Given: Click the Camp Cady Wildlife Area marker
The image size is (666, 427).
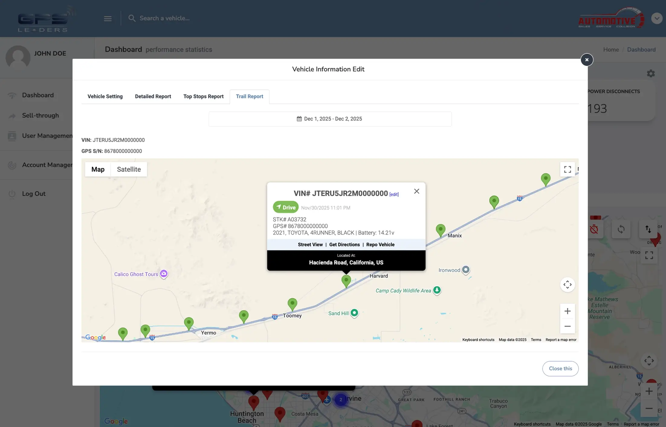Looking at the screenshot, I should (437, 290).
